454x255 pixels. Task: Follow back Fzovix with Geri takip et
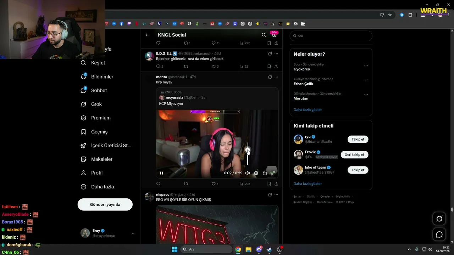point(354,155)
